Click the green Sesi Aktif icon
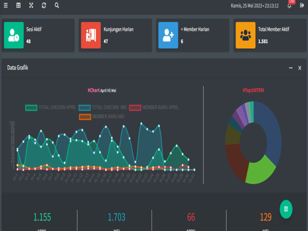The image size is (308, 231). pyautogui.click(x=14, y=35)
